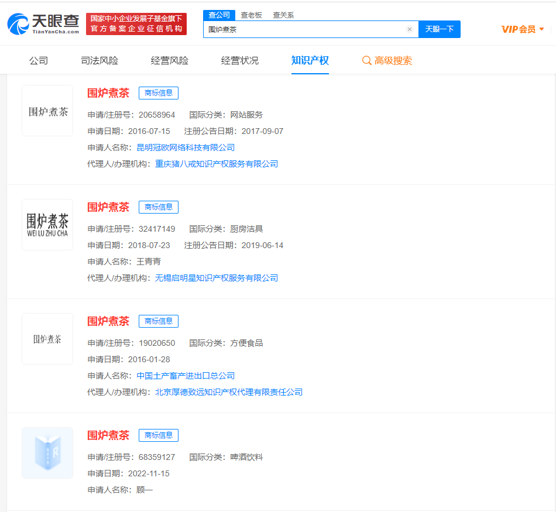The width and height of the screenshot is (556, 512).
Task: Click the Tianyancha logo
Action: (43, 24)
